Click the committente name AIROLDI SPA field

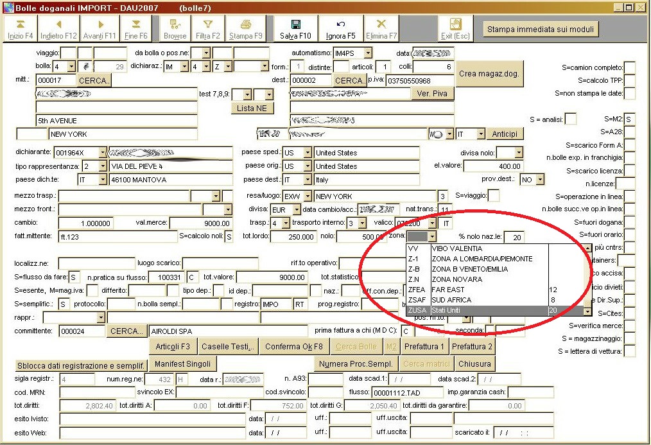point(229,331)
